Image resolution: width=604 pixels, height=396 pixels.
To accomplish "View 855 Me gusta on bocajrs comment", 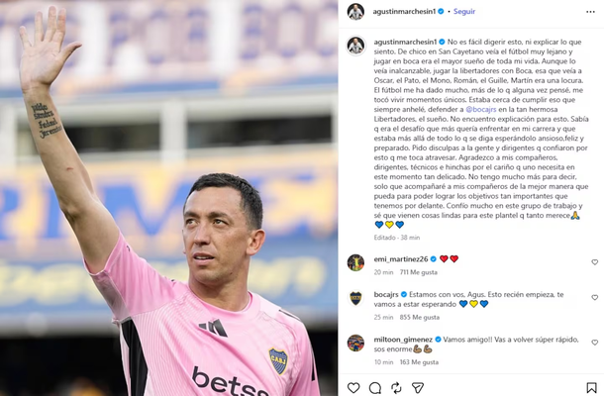I will pos(419,318).
